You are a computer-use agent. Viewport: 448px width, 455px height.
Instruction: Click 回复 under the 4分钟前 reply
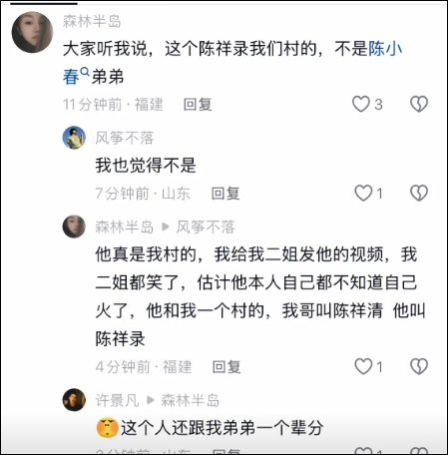[x=226, y=367]
